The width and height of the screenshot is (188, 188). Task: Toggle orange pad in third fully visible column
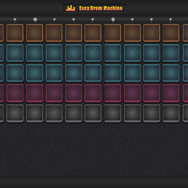[54, 33]
